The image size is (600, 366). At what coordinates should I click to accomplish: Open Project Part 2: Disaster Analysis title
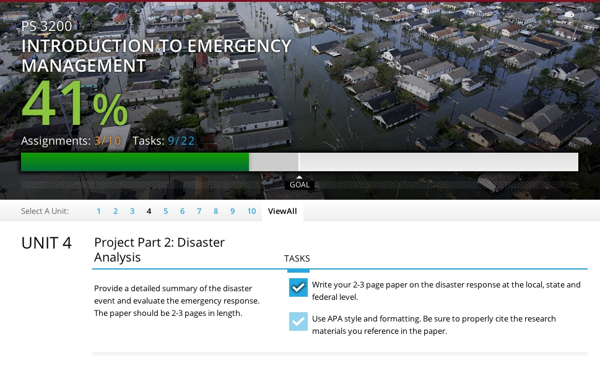[x=159, y=250]
